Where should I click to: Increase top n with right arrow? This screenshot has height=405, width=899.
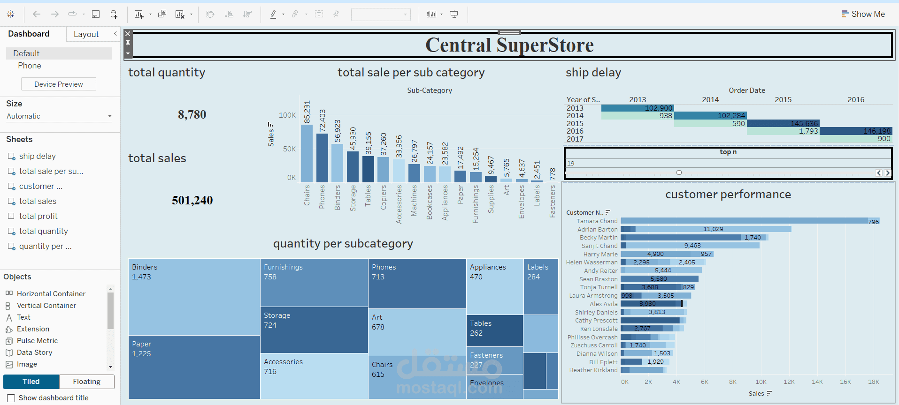[x=887, y=173]
